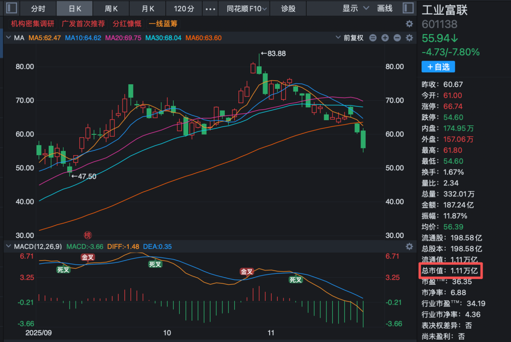This screenshot has height=342, width=511.
Task: Select the 画线 drawing tool
Action: coord(385,9)
